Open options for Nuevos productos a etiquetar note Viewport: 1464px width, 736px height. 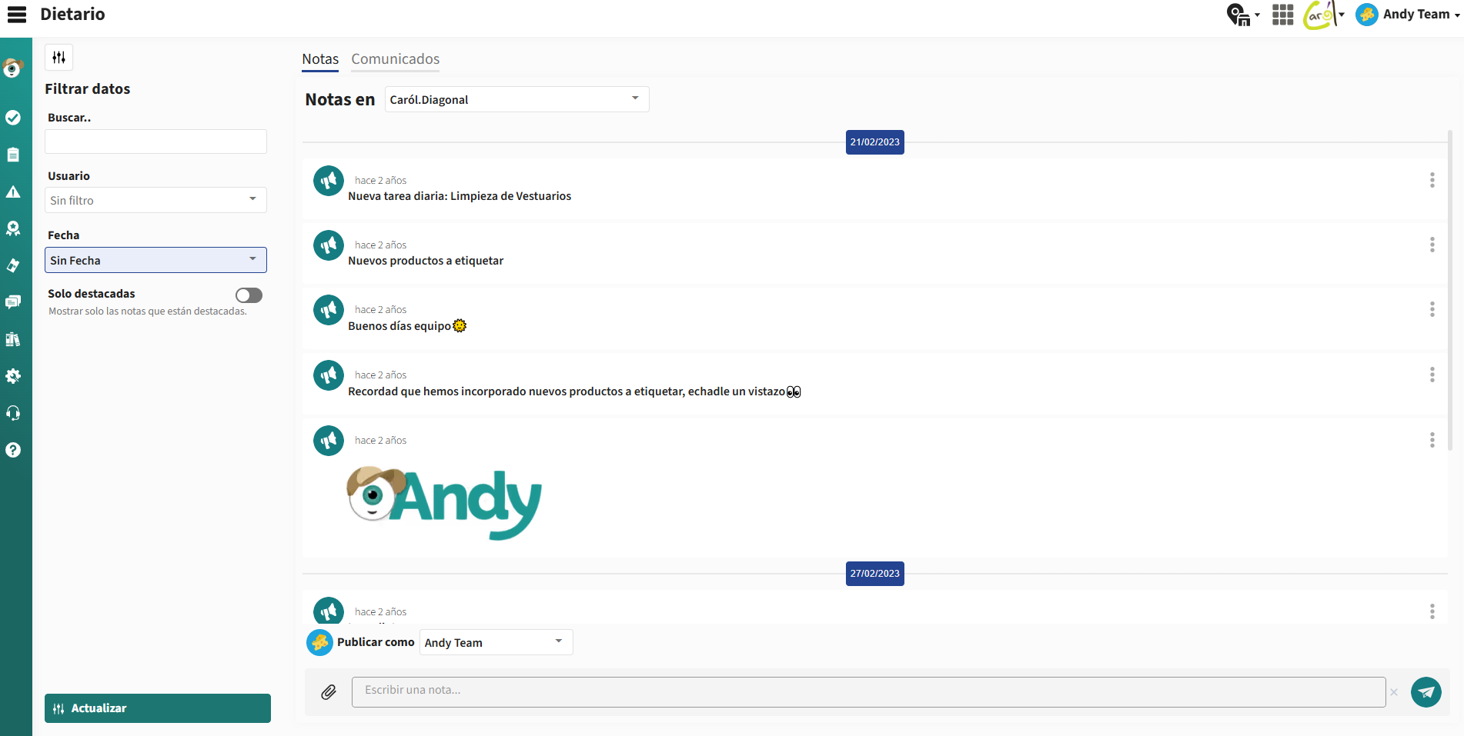click(x=1432, y=245)
